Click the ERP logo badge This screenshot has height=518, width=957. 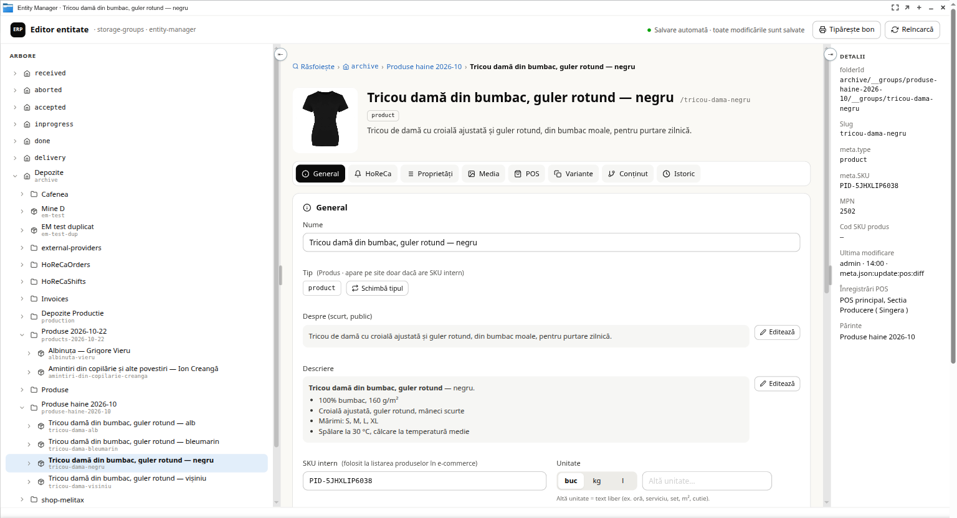coord(18,29)
